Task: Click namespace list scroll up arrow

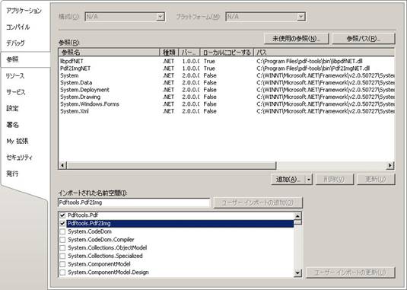Action: click(297, 216)
